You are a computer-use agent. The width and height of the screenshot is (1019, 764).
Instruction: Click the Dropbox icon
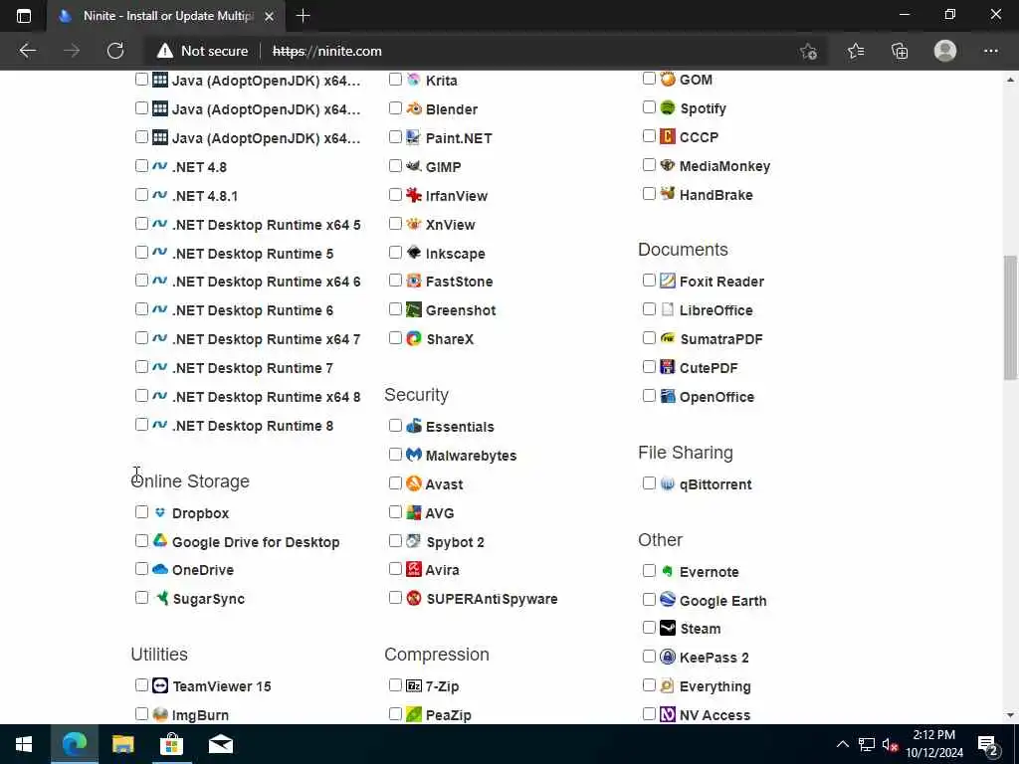(160, 512)
